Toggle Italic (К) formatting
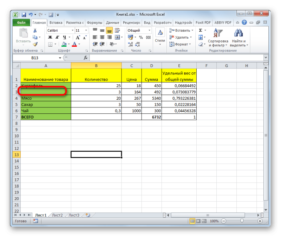281x237 pixels. point(57,38)
